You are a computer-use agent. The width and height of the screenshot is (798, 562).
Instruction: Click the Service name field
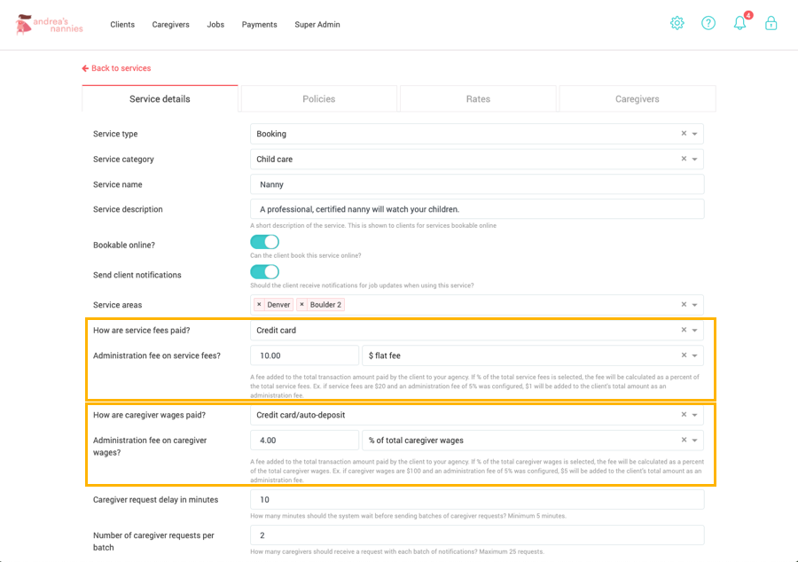(477, 184)
